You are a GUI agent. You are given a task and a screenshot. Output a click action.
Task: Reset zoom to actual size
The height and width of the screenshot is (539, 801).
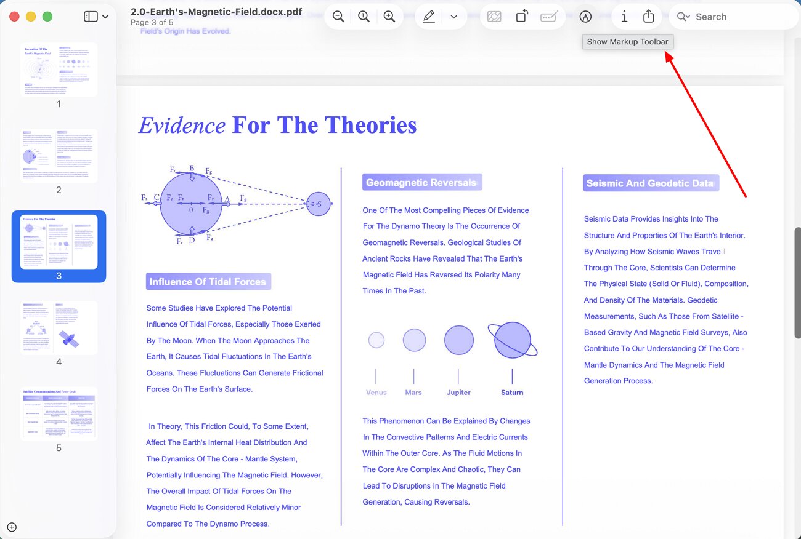(x=364, y=17)
